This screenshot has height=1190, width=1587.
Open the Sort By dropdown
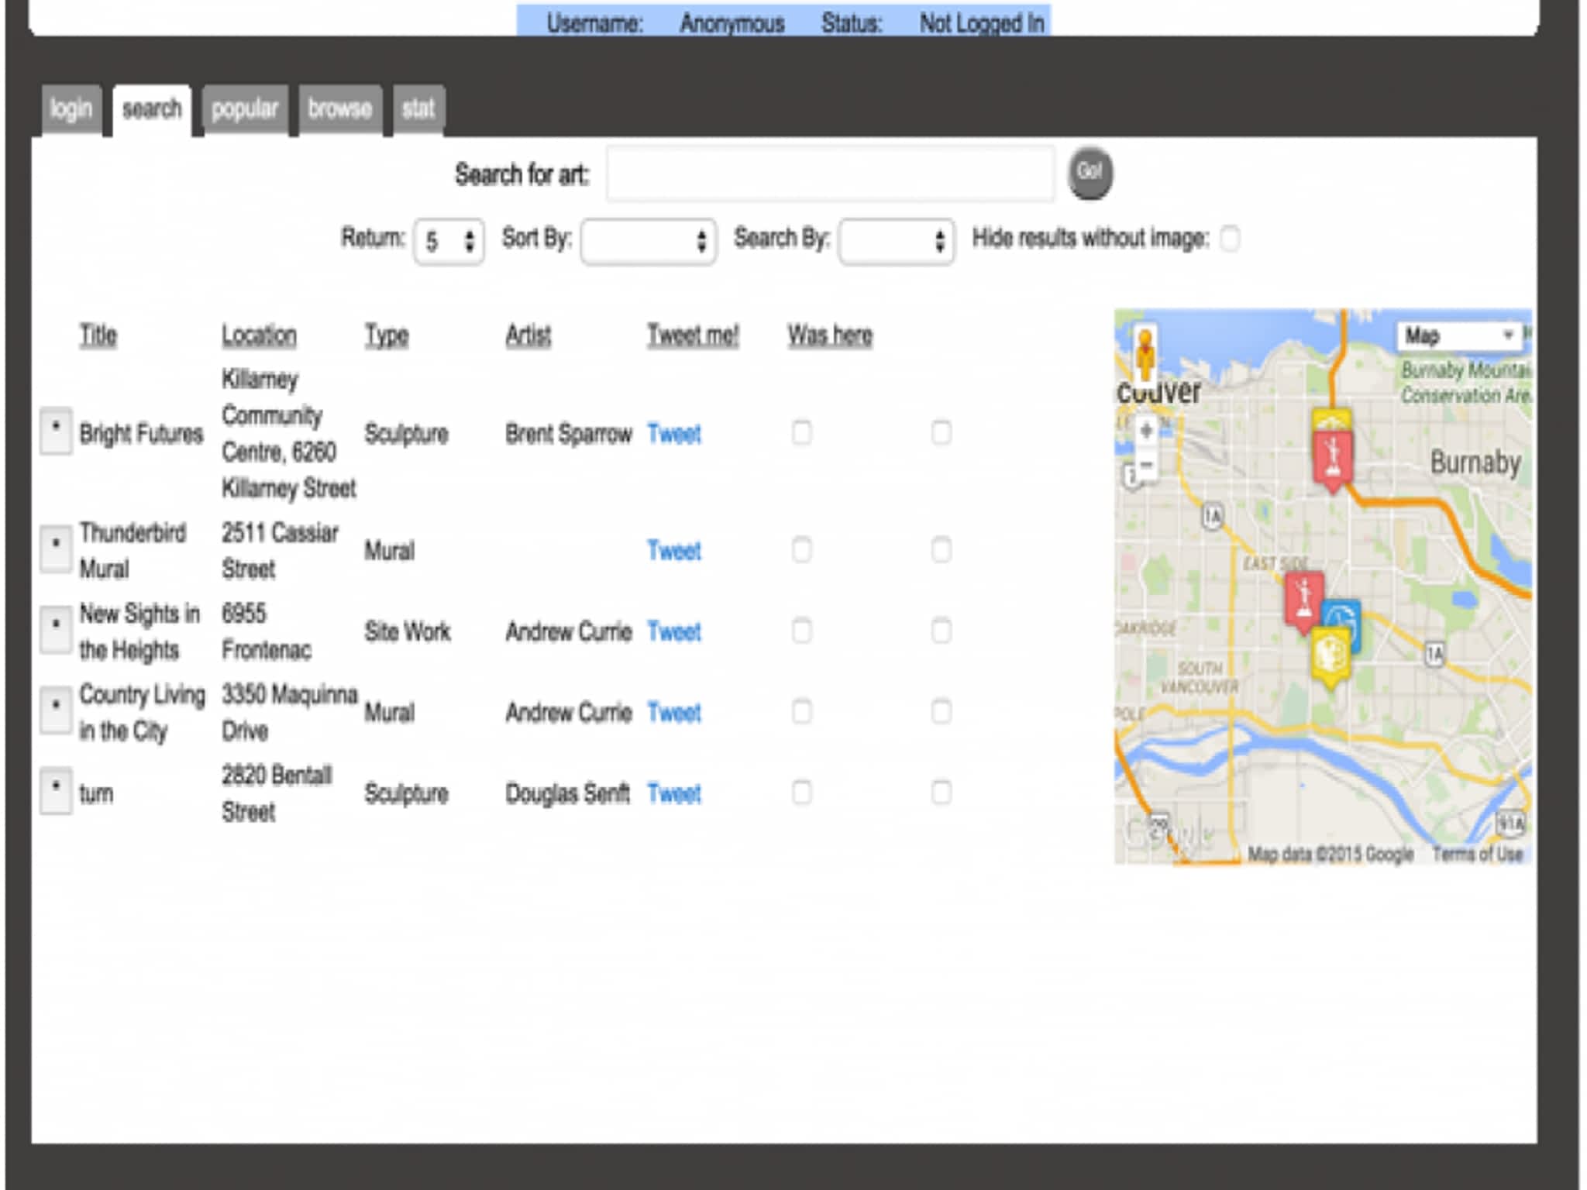point(648,242)
